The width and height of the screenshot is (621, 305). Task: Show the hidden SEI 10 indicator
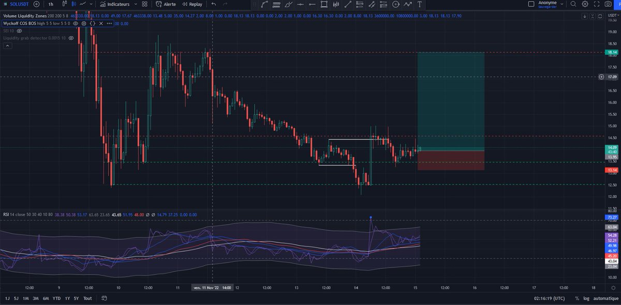click(x=20, y=31)
